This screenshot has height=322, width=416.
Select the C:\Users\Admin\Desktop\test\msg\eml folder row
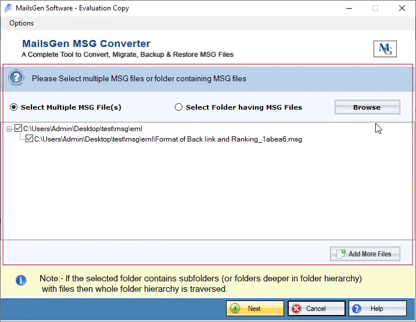pos(83,129)
